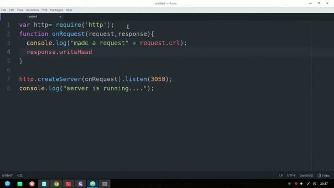Change UTF-8 file encoding in status bar

pos(291,175)
